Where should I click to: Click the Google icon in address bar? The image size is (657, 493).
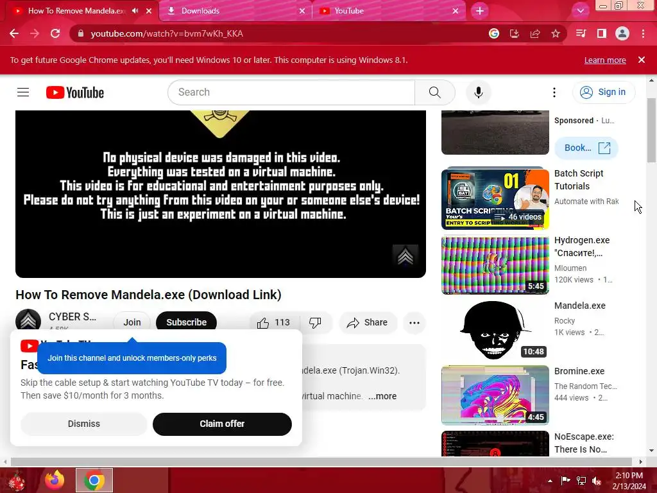(x=494, y=33)
